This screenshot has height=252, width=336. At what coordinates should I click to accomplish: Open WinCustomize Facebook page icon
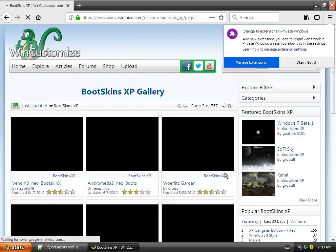187,66
